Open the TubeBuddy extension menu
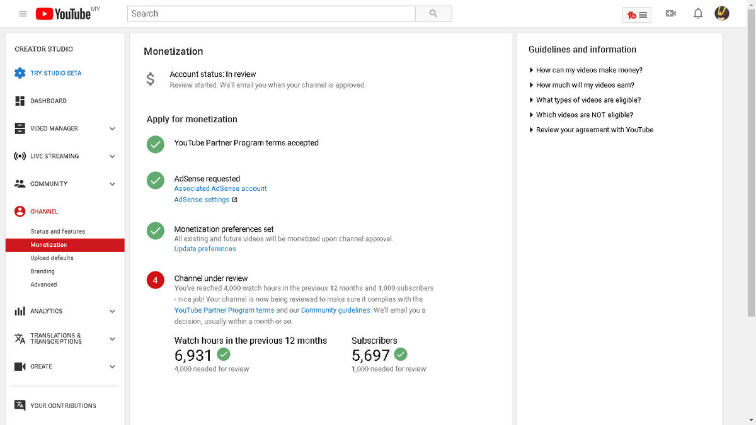The width and height of the screenshot is (756, 425). tap(638, 14)
